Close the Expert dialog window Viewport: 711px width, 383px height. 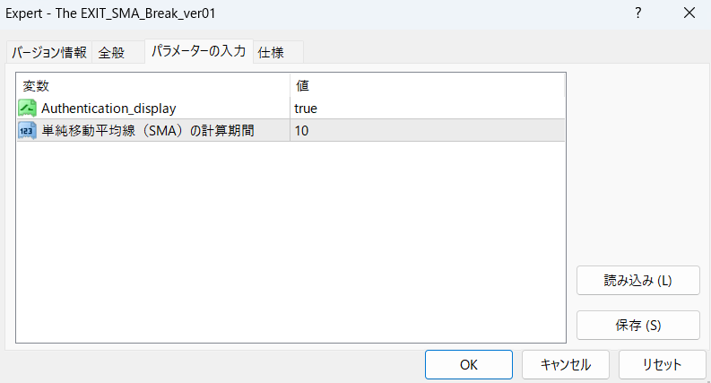(x=689, y=13)
